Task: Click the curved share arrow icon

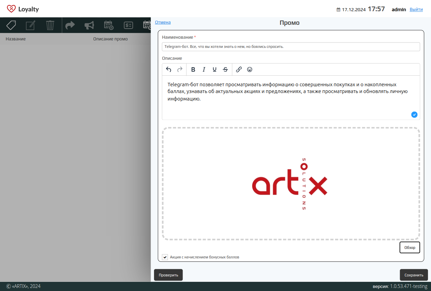Action: pyautogui.click(x=70, y=25)
